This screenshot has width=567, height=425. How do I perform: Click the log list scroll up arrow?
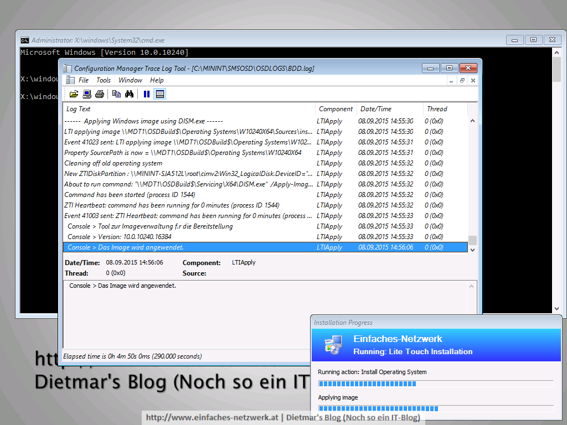click(473, 121)
